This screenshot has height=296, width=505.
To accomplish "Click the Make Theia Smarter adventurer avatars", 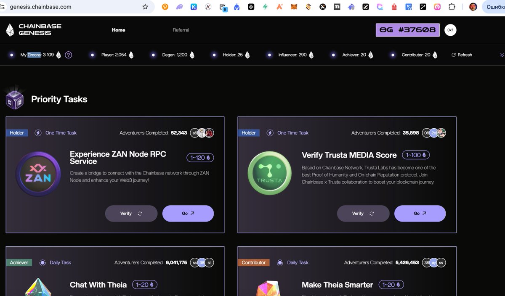I will 434,262.
